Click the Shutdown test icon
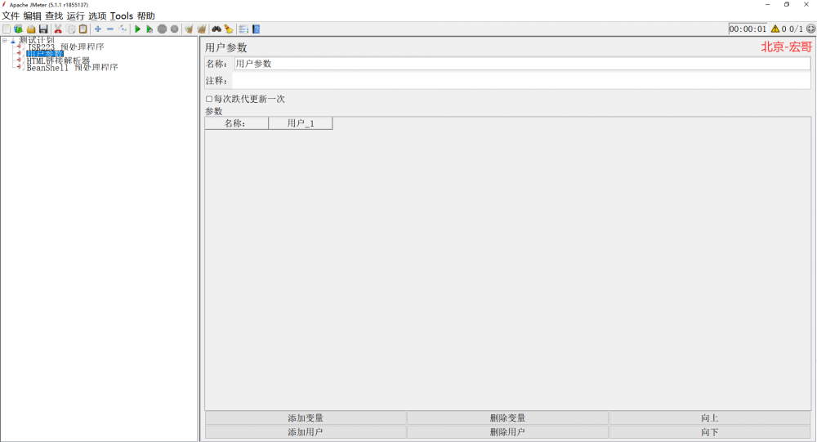 click(x=175, y=29)
